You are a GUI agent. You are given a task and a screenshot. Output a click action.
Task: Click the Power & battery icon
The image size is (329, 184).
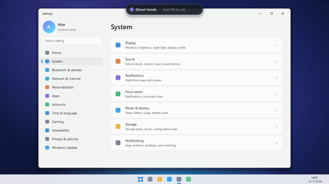coord(118,110)
